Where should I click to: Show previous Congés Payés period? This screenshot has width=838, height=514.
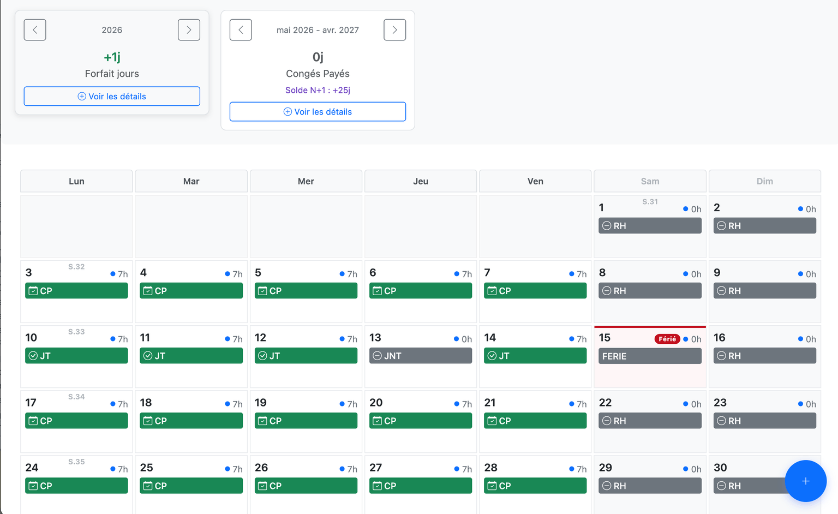coord(241,30)
